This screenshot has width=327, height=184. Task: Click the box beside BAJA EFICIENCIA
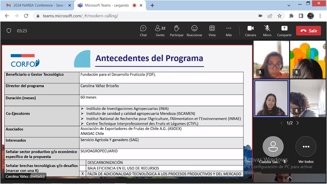(82, 168)
